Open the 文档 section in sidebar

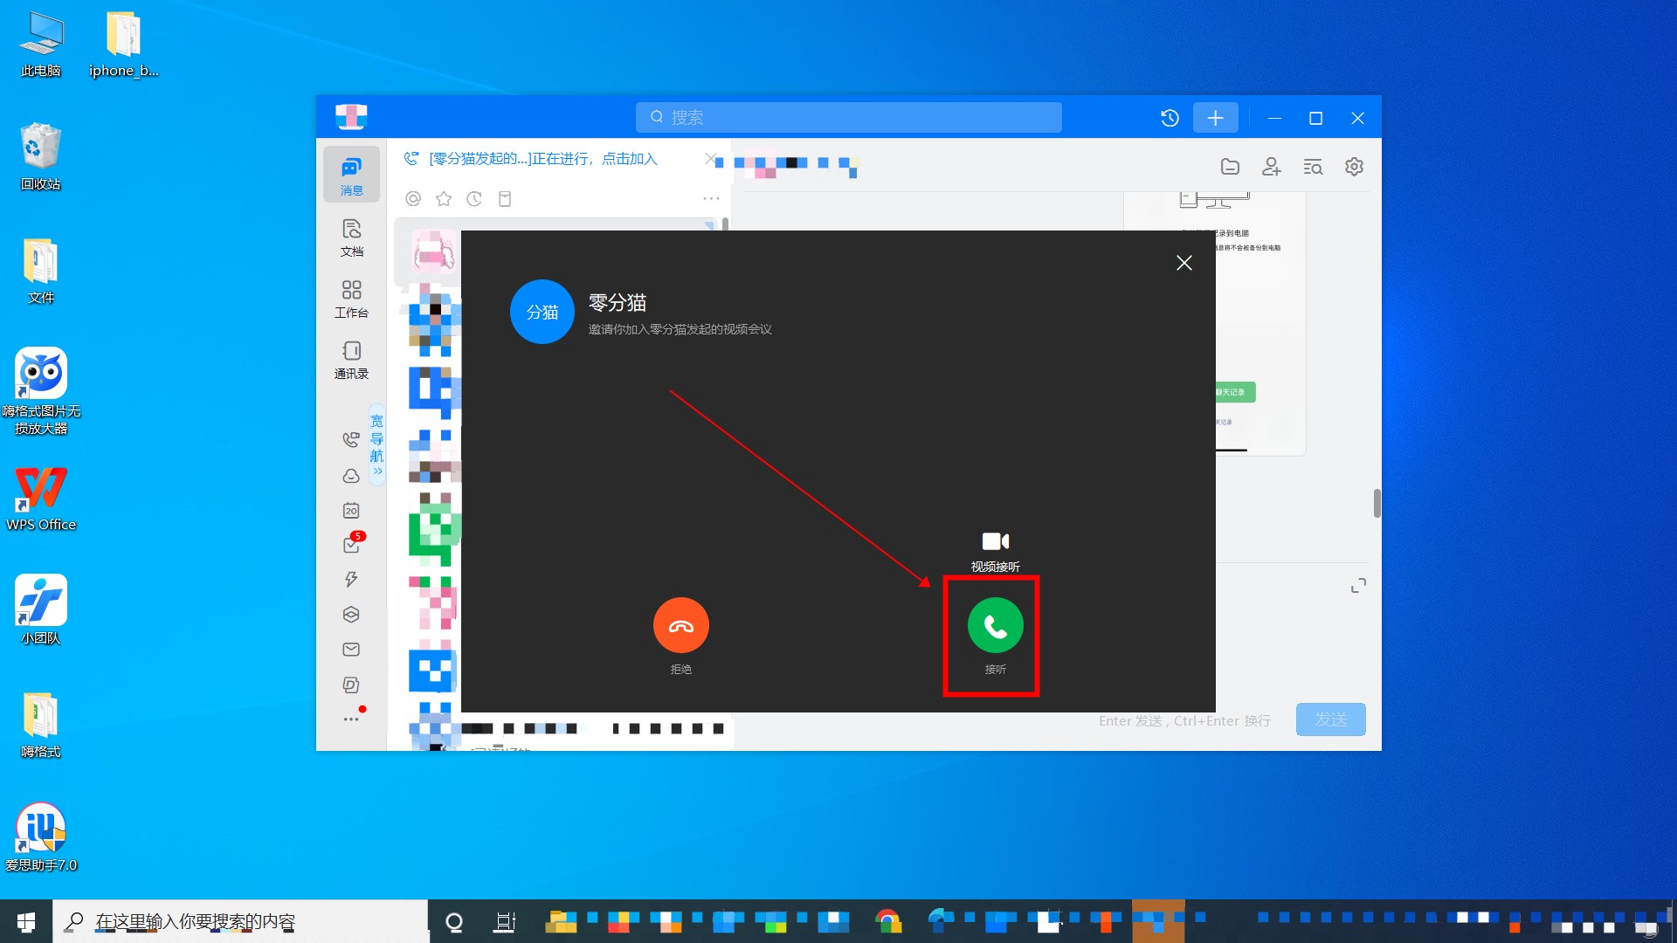(351, 237)
